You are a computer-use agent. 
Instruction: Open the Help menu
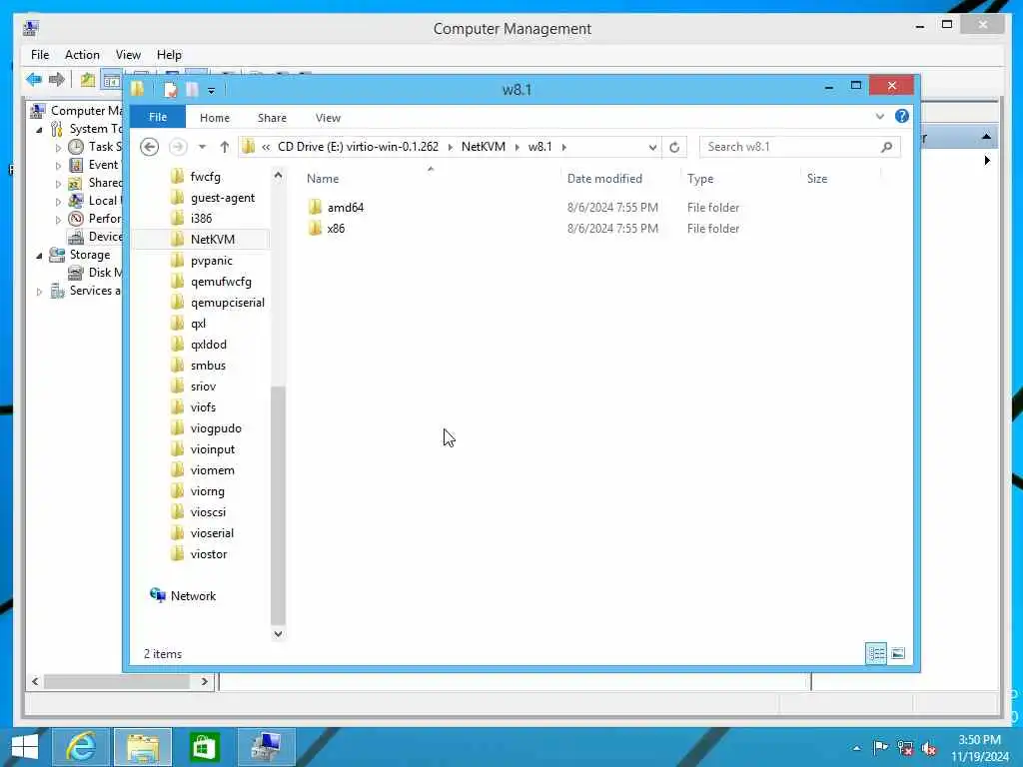(x=169, y=55)
